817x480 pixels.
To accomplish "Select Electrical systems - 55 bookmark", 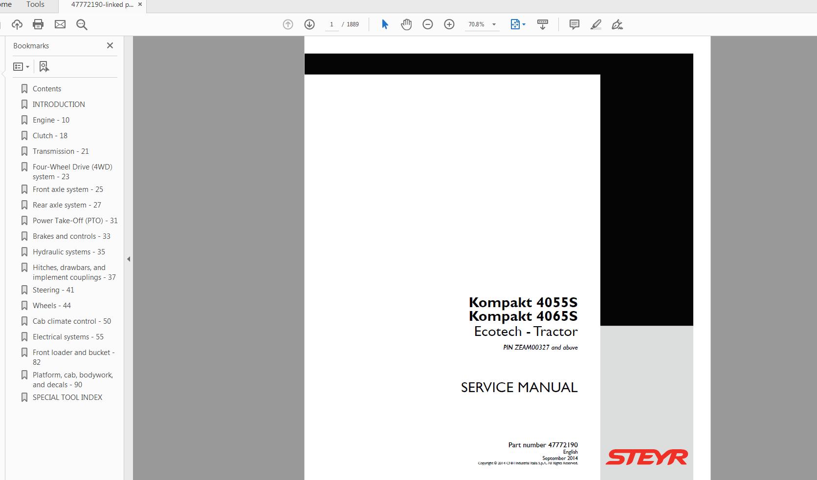I will click(x=68, y=337).
